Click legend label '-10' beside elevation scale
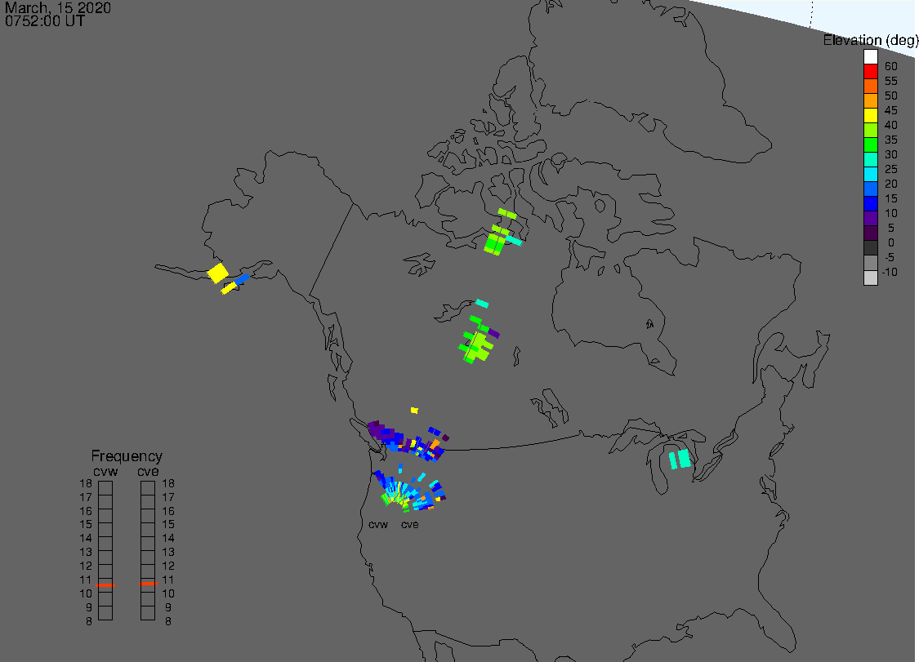The image size is (919, 662). [x=889, y=272]
